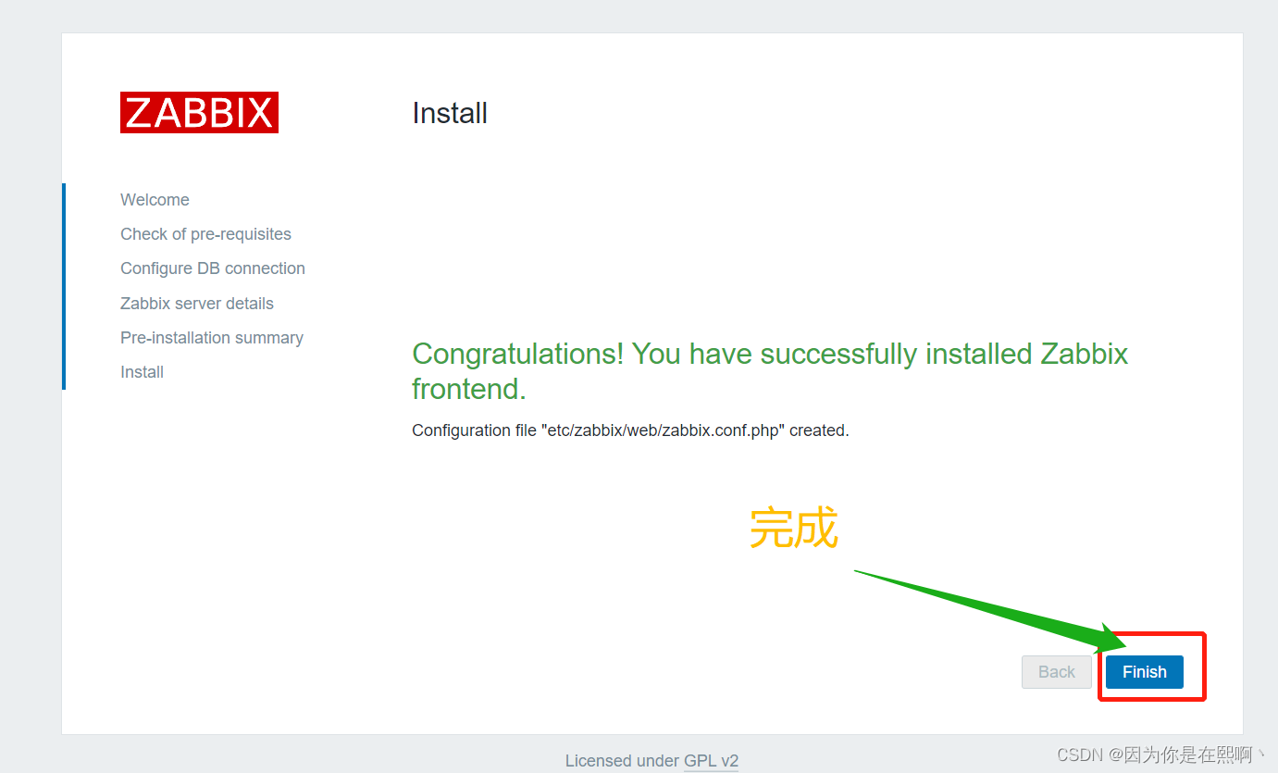
Task: Click the ZABBIX logo
Action: 199,113
